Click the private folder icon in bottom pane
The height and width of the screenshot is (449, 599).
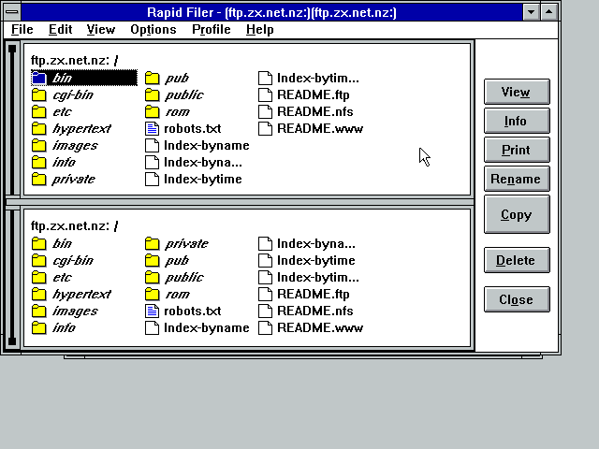click(x=153, y=244)
